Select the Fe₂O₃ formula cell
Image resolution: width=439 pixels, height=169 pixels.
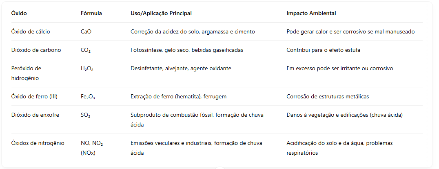point(88,97)
